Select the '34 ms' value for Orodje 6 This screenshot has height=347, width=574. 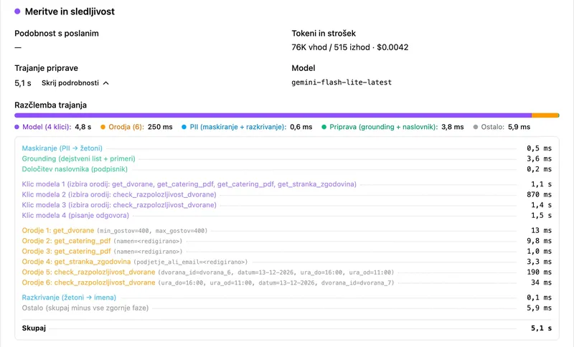(542, 282)
